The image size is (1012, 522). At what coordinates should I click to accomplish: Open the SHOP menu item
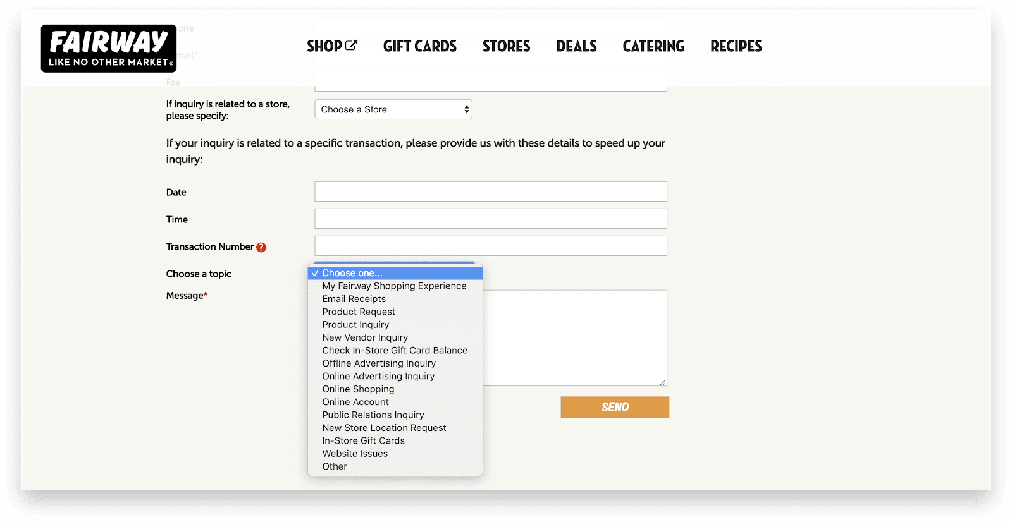pos(331,46)
